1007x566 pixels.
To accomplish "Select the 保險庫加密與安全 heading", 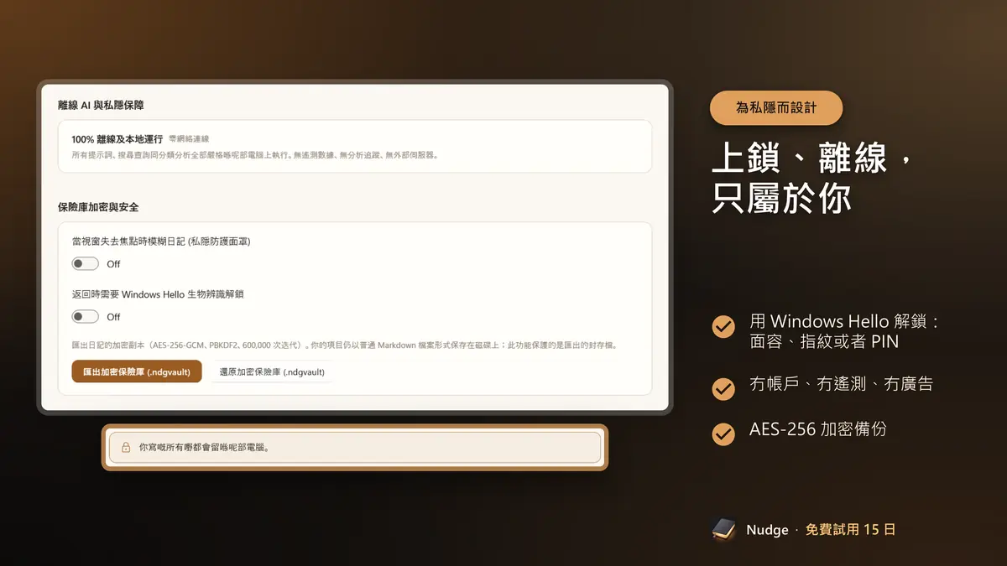I will pos(98,206).
